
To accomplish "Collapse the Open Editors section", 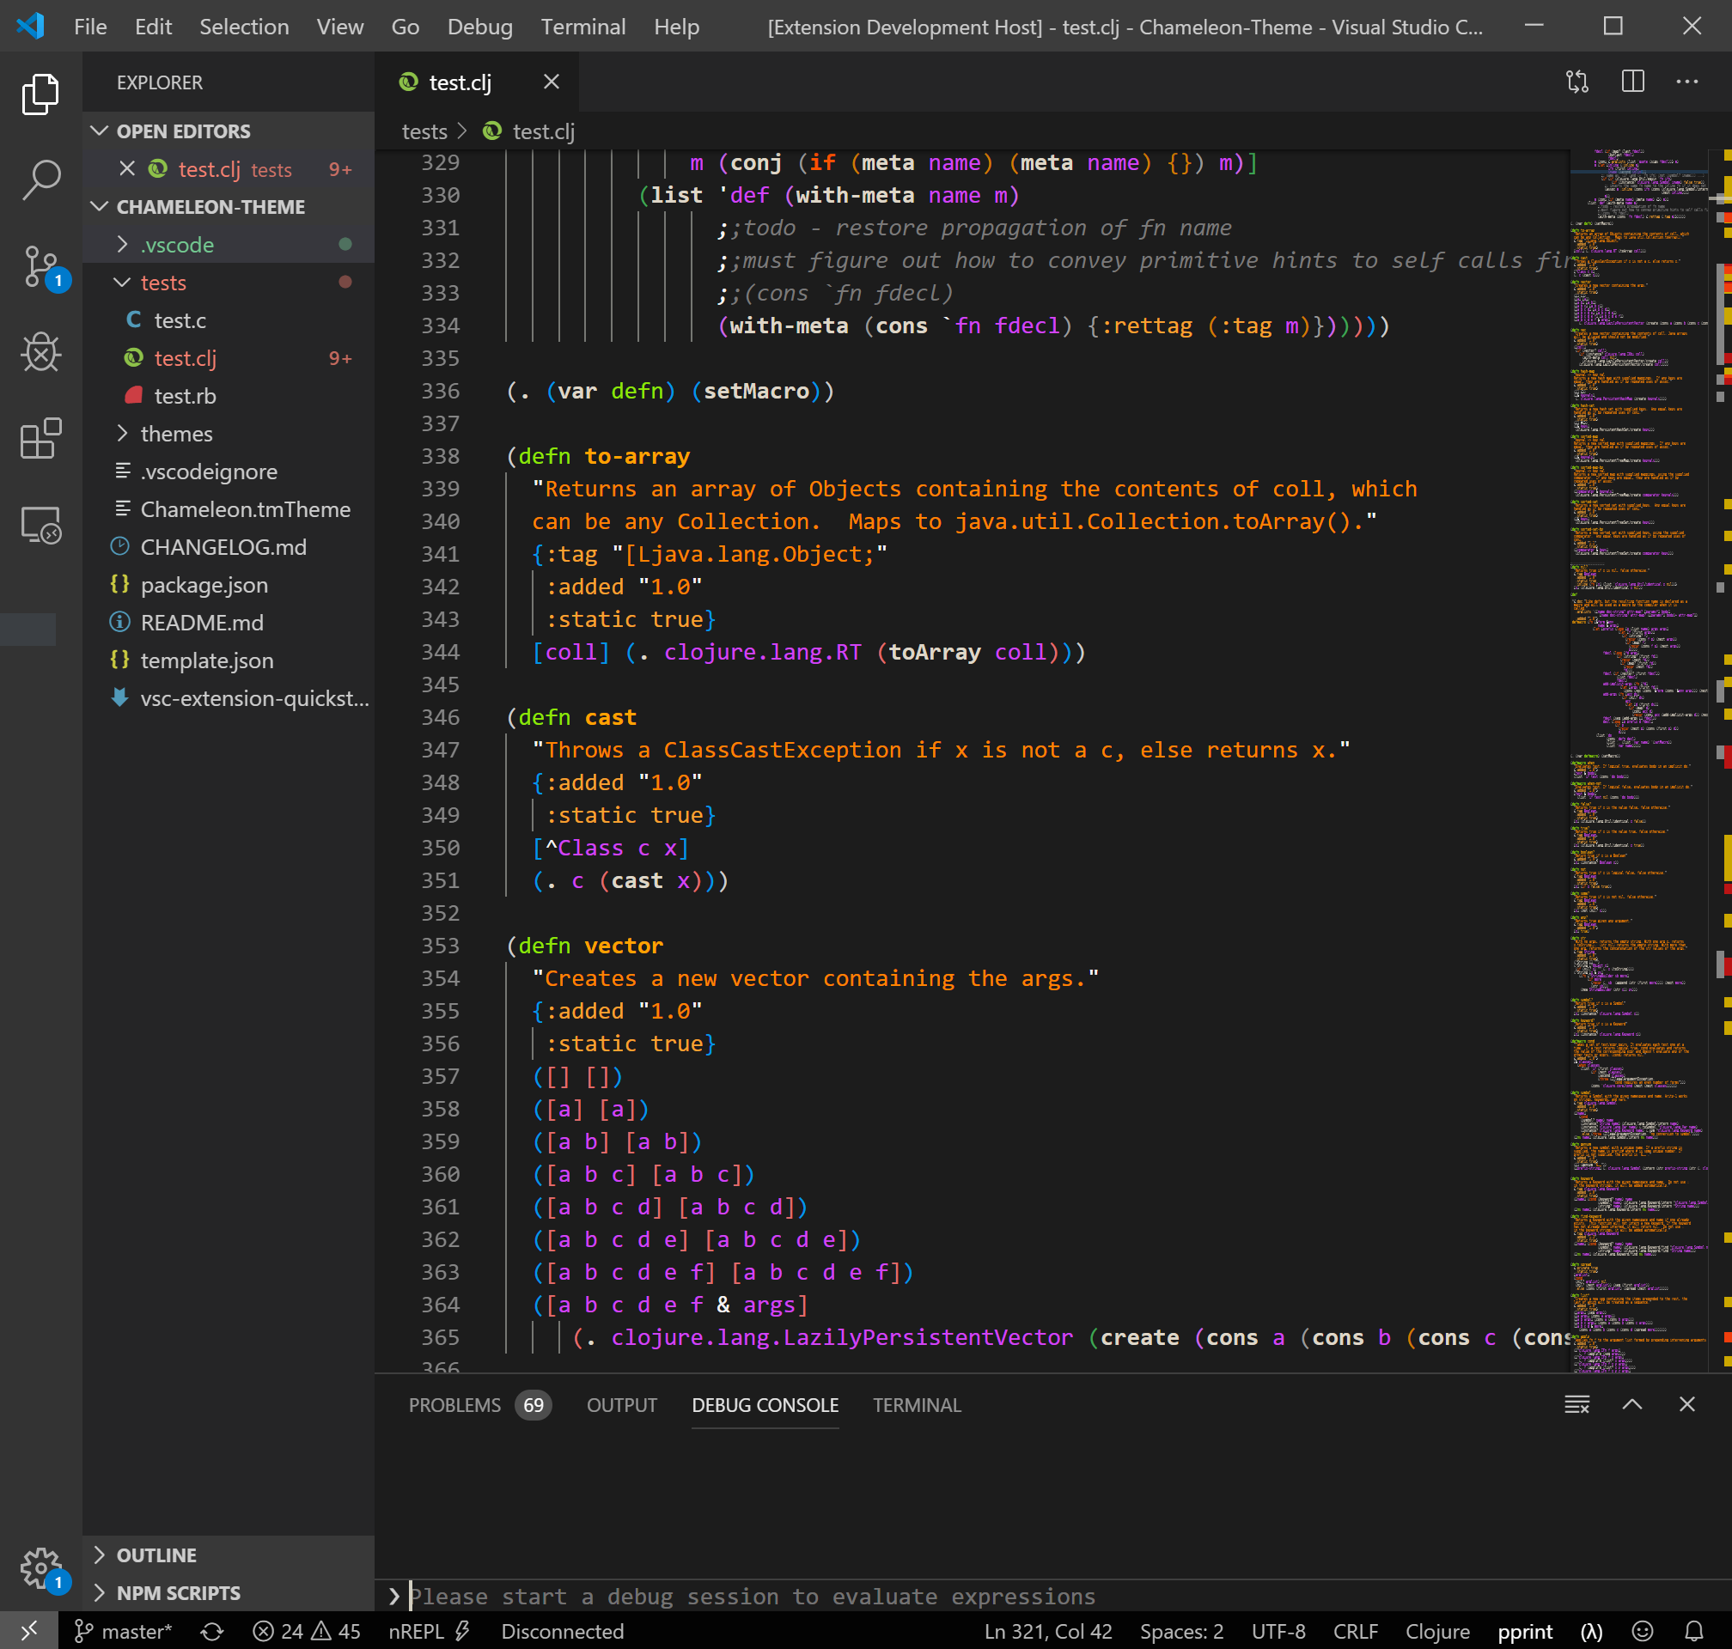I will click(x=229, y=131).
